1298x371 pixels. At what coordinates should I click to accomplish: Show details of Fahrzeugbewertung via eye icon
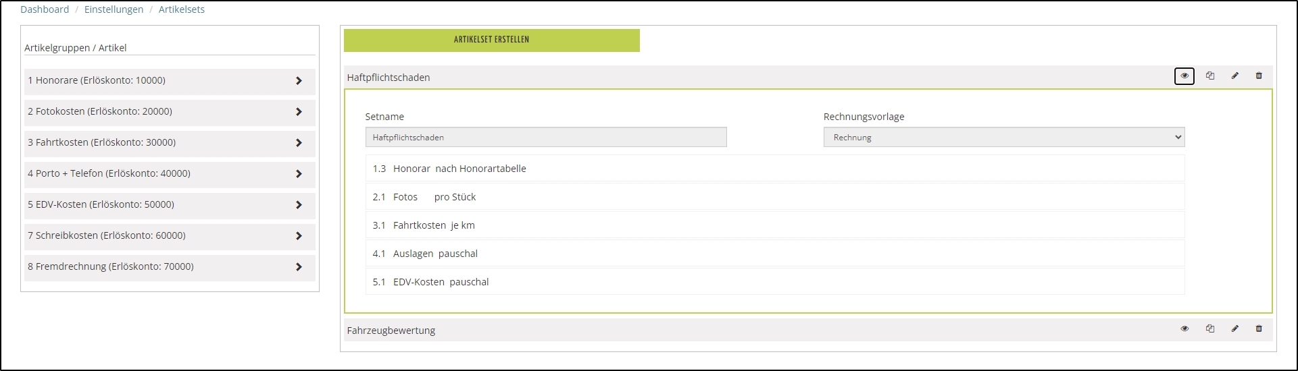1184,329
